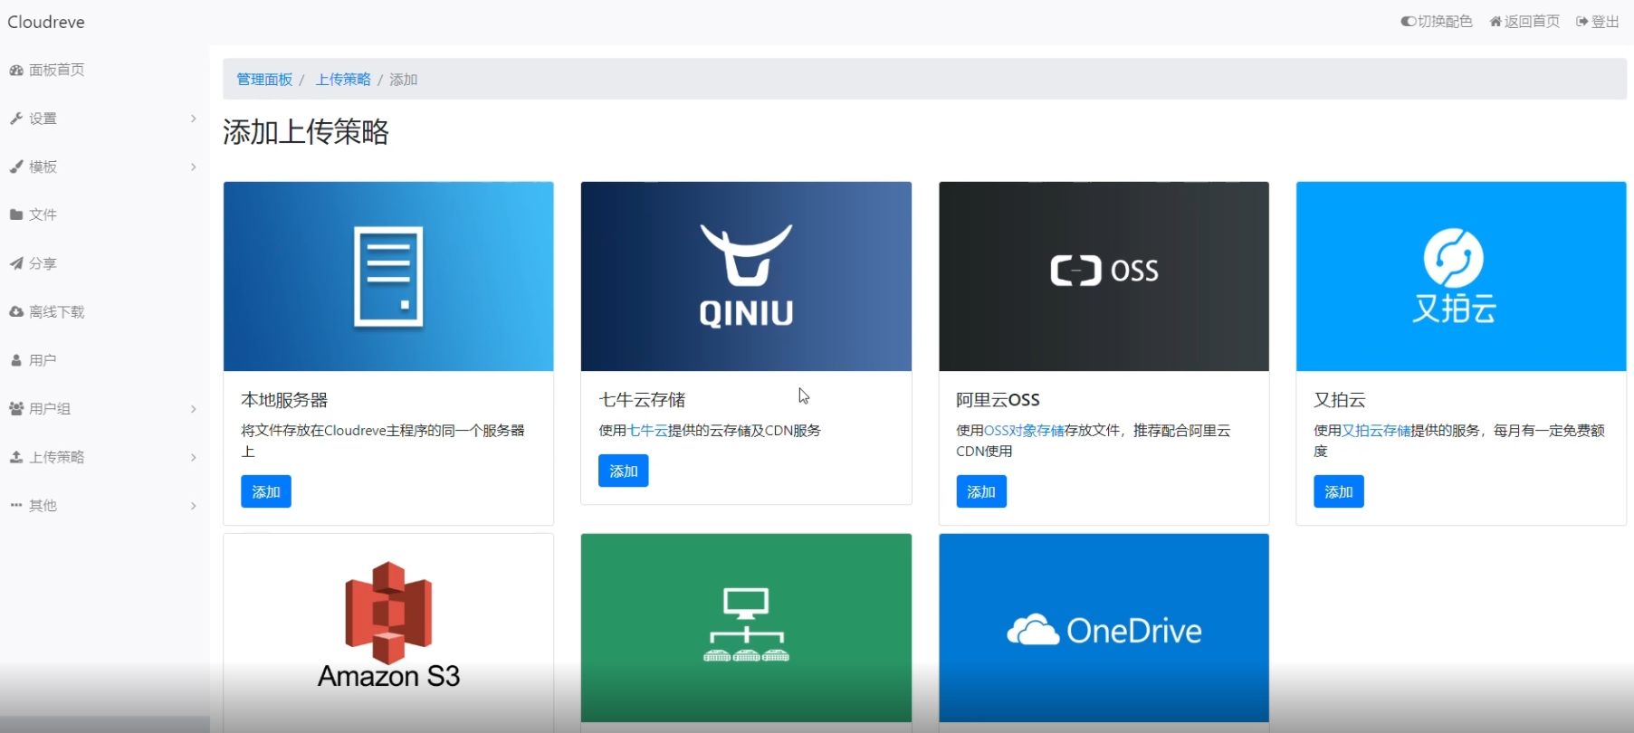The image size is (1634, 733).
Task: Click the 阿里云OSS card title
Action: (x=998, y=400)
